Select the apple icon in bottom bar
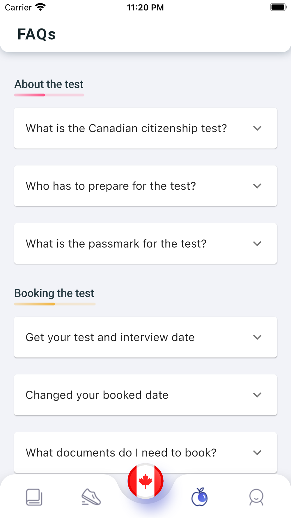Viewport: 291px width, 518px height. click(x=199, y=497)
